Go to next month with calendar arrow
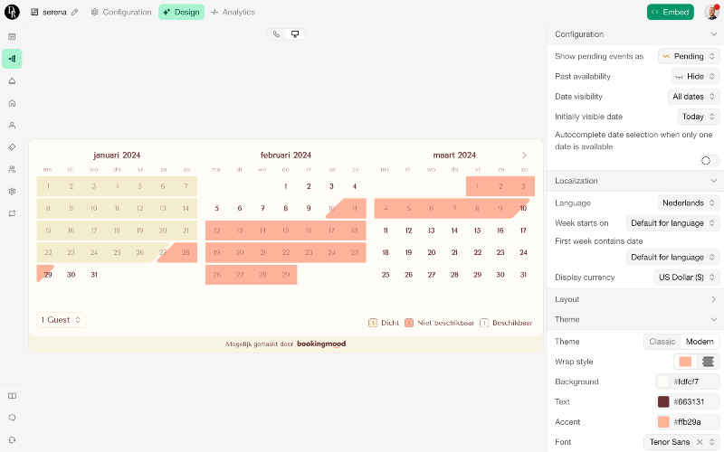This screenshot has height=452, width=724. pos(524,155)
